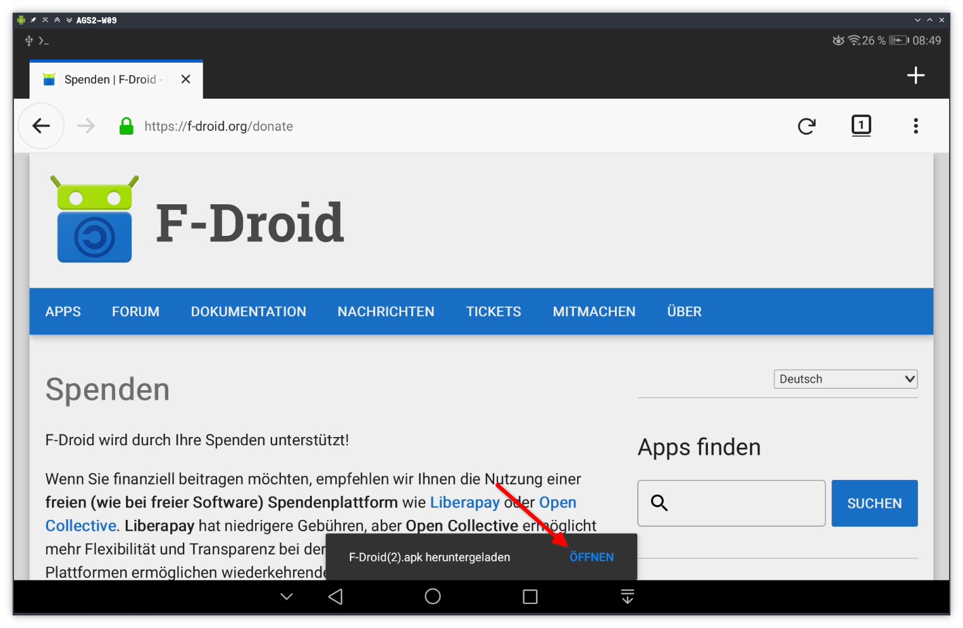Image resolution: width=963 pixels, height=628 pixels.
Task: Click the Apps finden search field
Action: tap(731, 503)
